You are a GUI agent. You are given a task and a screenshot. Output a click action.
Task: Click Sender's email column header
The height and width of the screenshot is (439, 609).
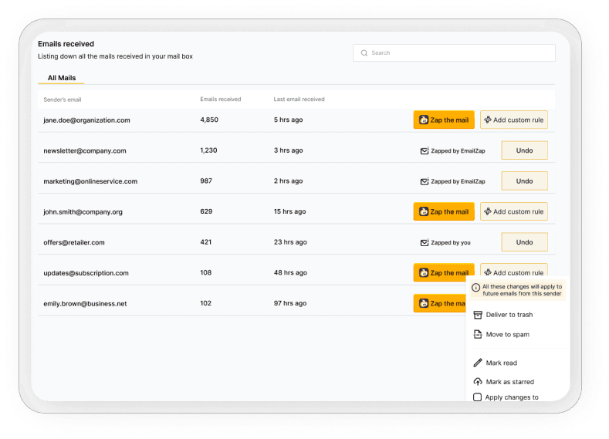(63, 100)
